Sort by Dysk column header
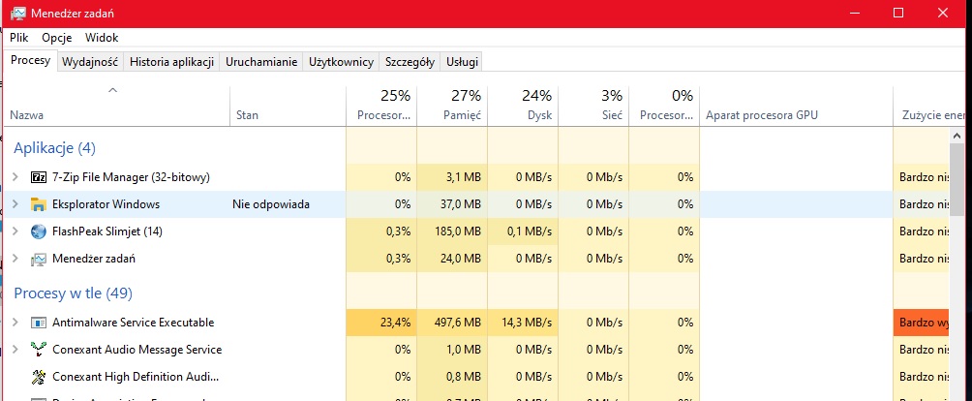Image resolution: width=972 pixels, height=401 pixels. tap(523, 106)
